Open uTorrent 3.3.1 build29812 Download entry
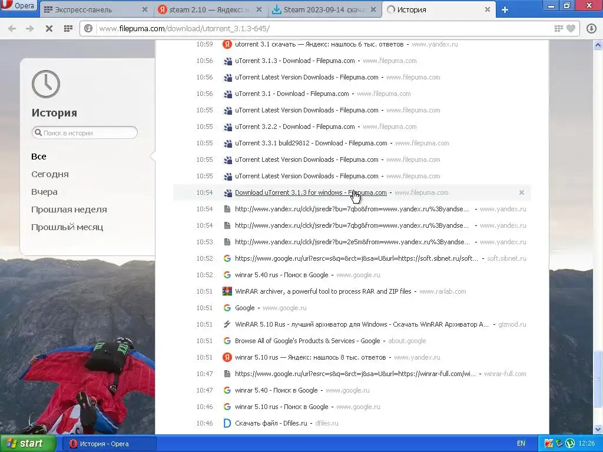 tap(311, 144)
